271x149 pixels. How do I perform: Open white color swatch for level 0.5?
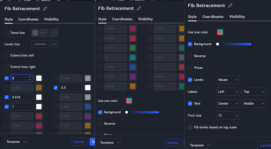(88, 88)
